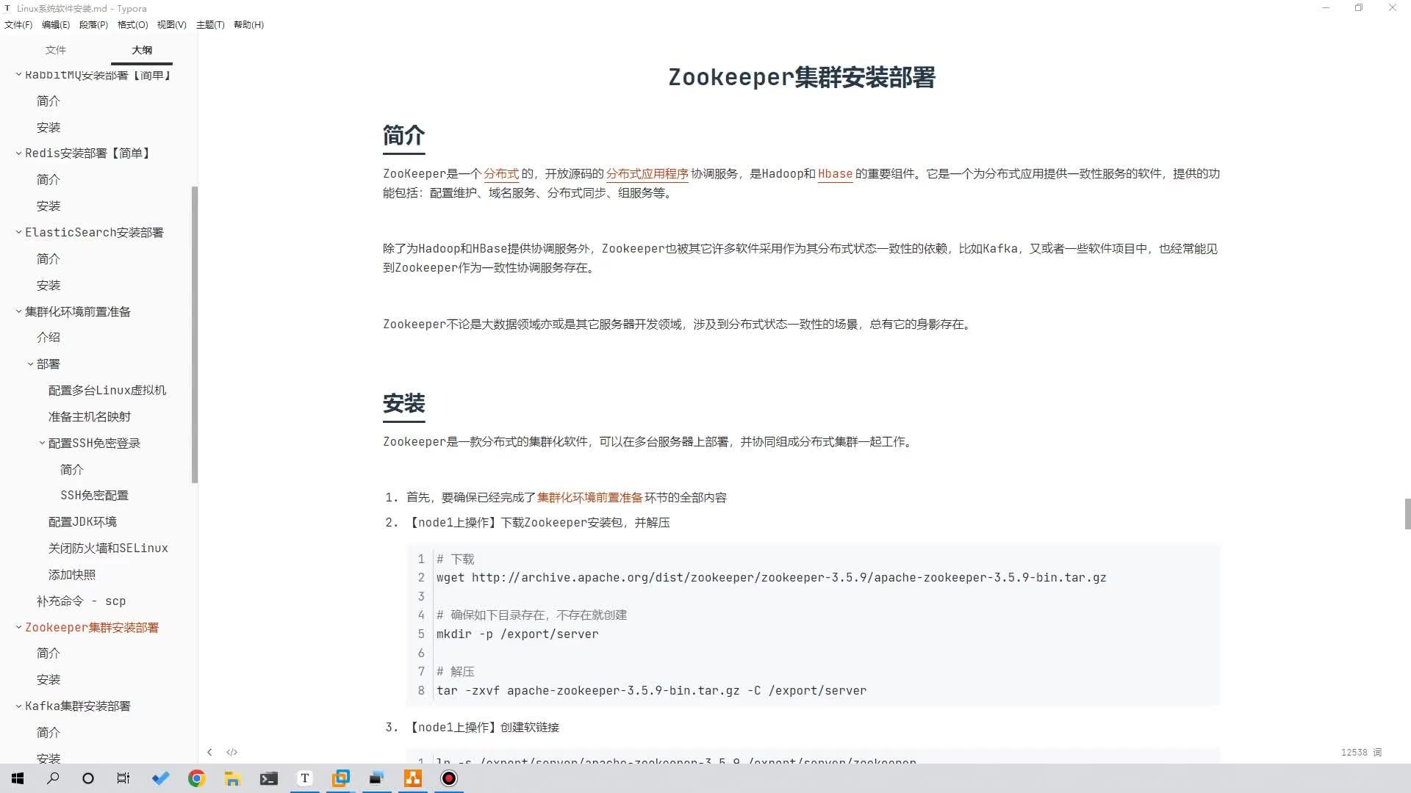Click the document vertical scrollbar thumb

click(x=1407, y=514)
